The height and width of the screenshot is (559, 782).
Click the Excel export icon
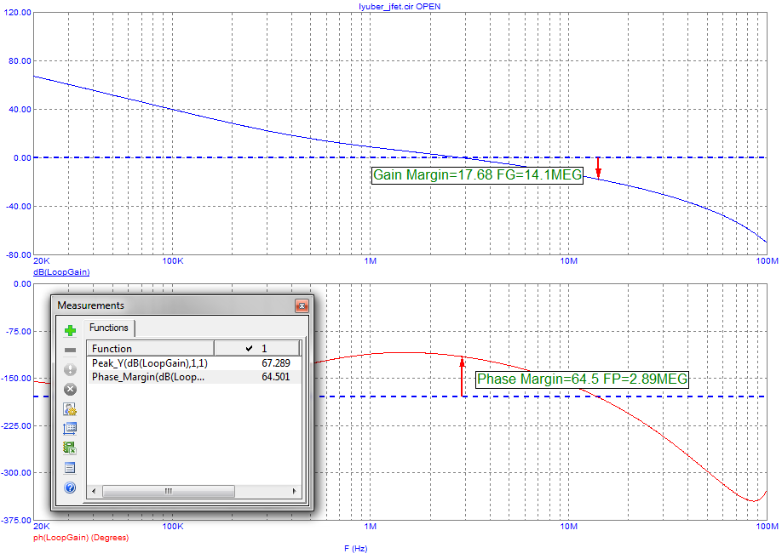70,448
